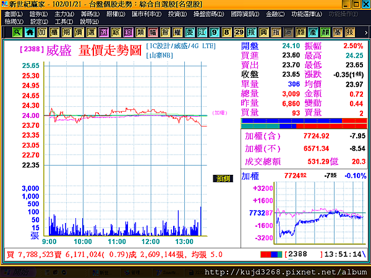
Task: Click the small red-blue indicator beside stock code
Action: [271, 255]
